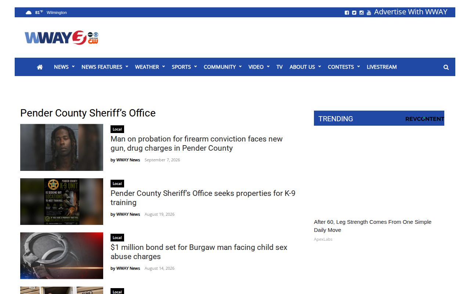
Task: Open the $1 million bond Burgaw article headline
Action: click(199, 252)
